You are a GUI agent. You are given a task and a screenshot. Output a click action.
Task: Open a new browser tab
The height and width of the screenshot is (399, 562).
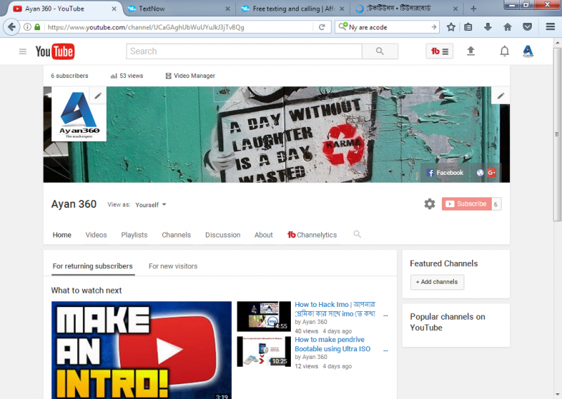473,8
